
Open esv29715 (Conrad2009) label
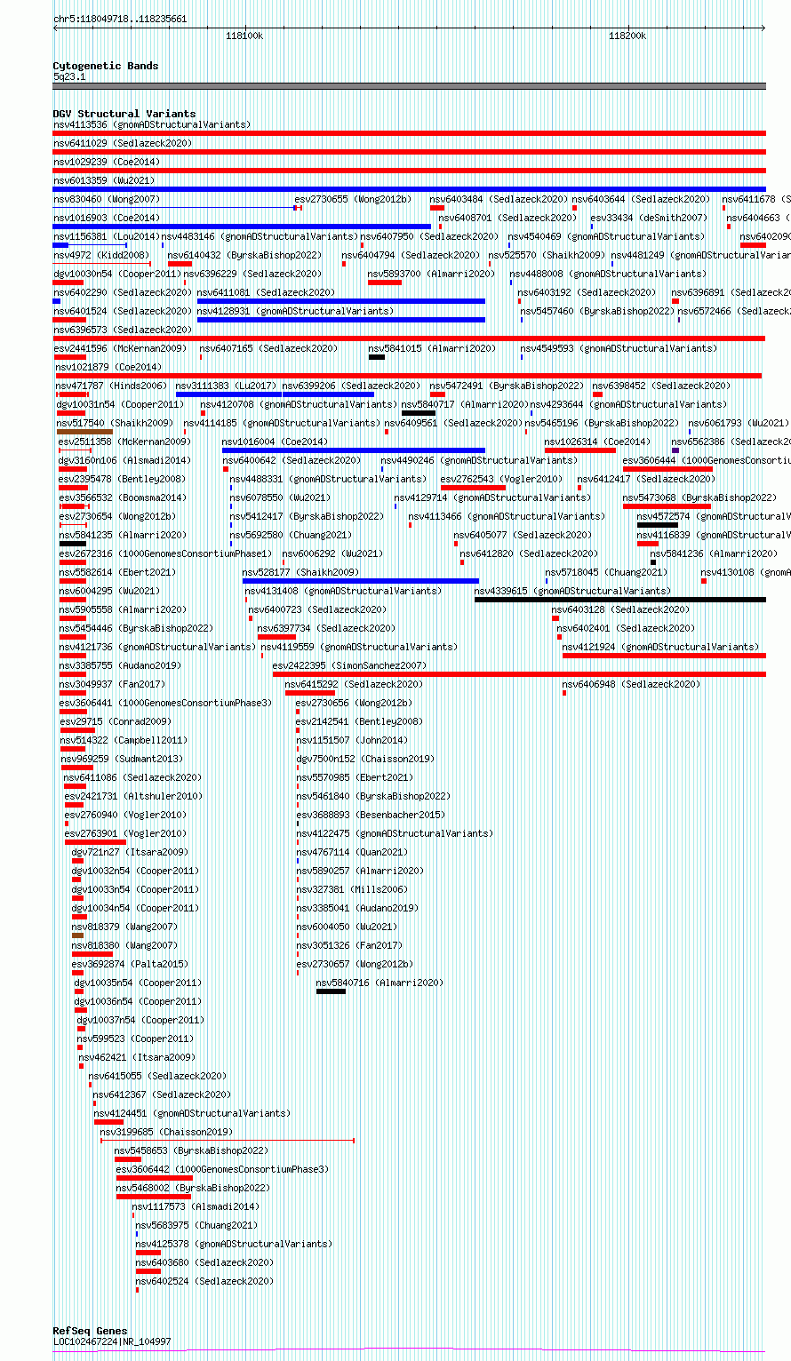[x=116, y=721]
